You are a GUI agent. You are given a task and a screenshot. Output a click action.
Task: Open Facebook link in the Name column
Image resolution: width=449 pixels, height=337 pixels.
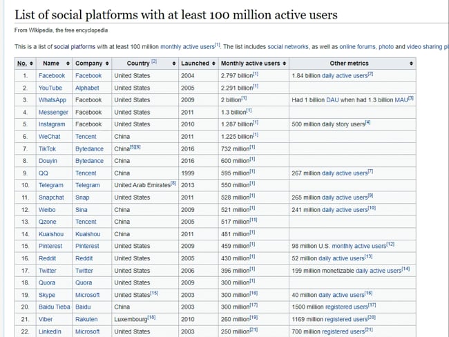click(x=52, y=75)
